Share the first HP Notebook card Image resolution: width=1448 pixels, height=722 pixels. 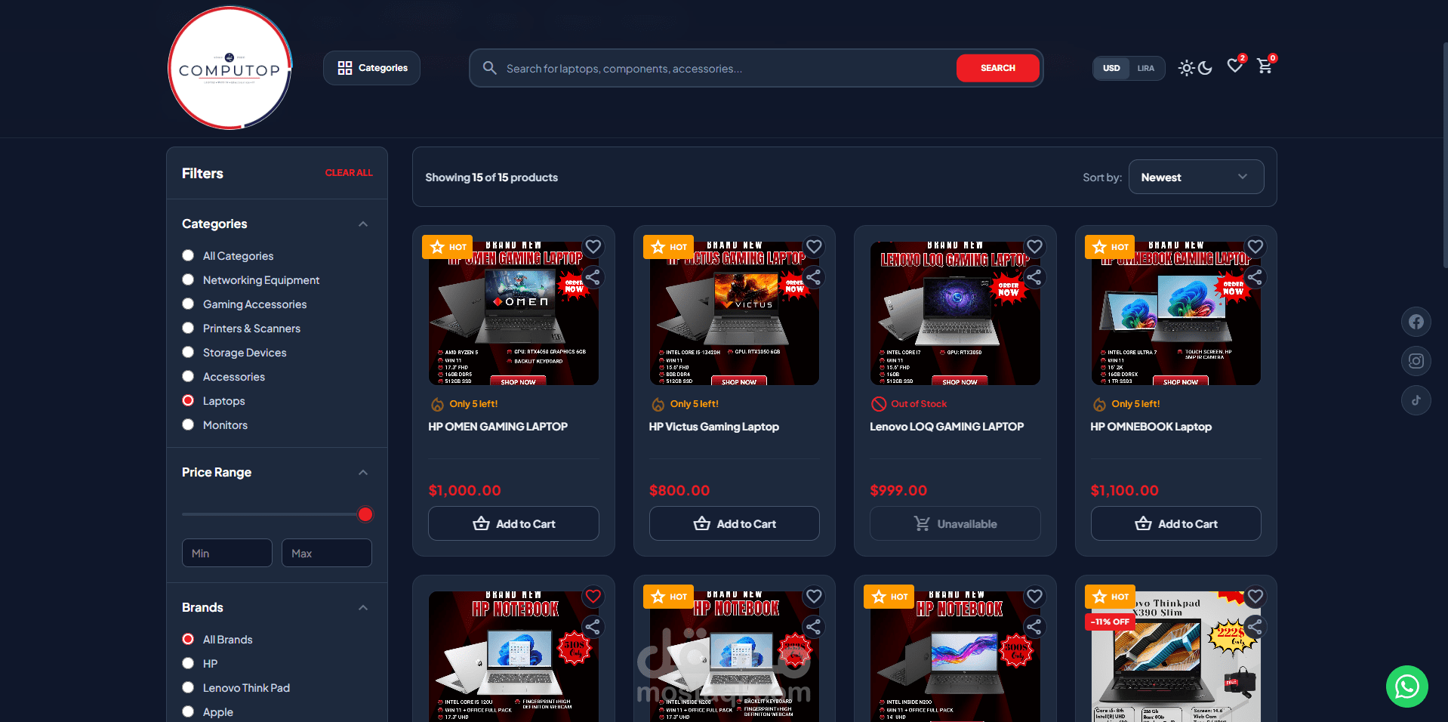click(x=593, y=628)
